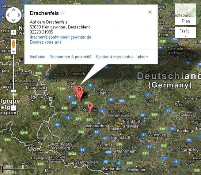The image size is (201, 175).
Task: Expand the plus dropdown in info window
Action: 143,57
